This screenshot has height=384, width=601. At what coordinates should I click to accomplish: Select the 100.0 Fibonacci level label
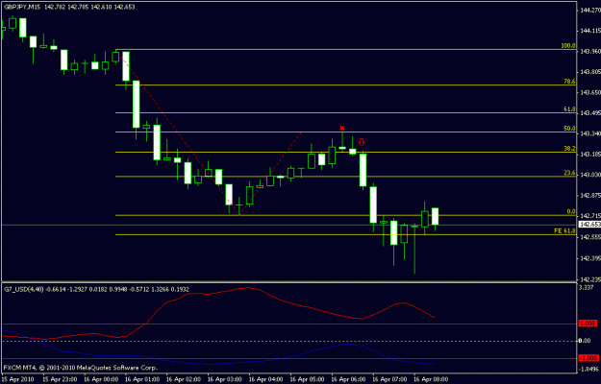click(x=567, y=45)
